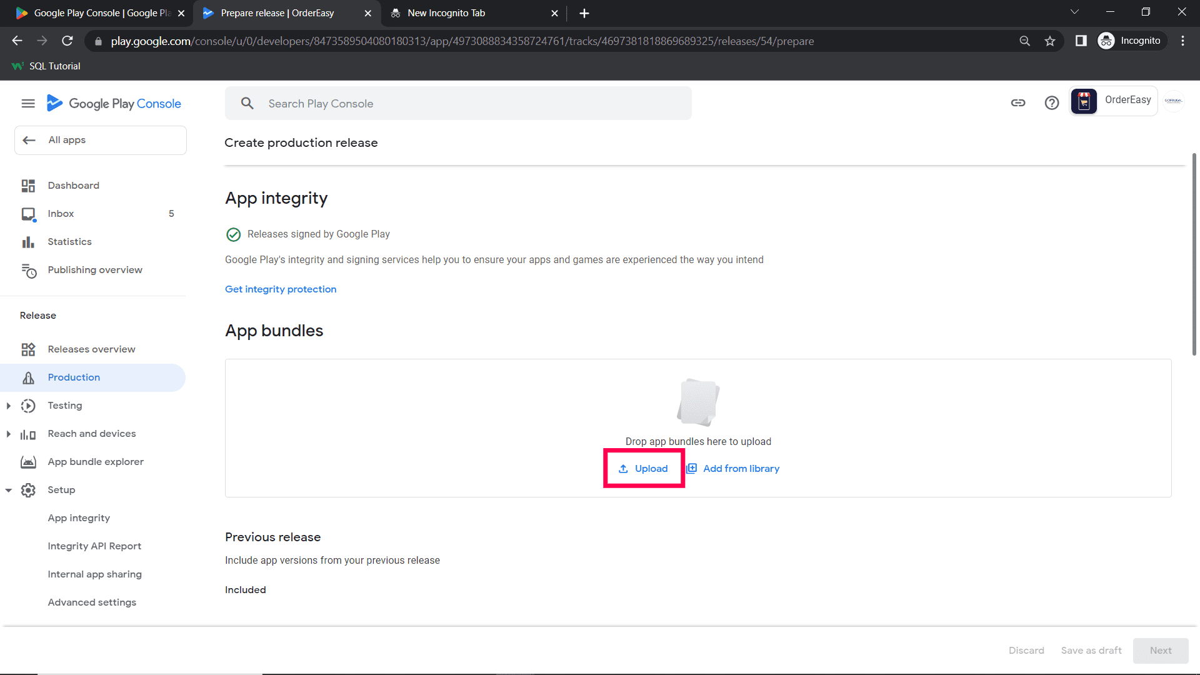Click the Search Play Console field
The image size is (1200, 675).
(x=458, y=104)
